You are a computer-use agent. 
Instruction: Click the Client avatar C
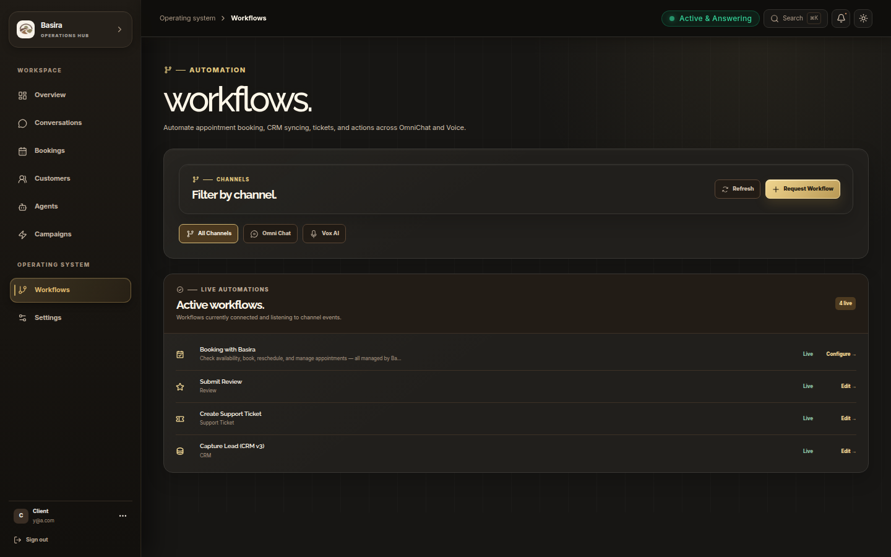point(21,516)
